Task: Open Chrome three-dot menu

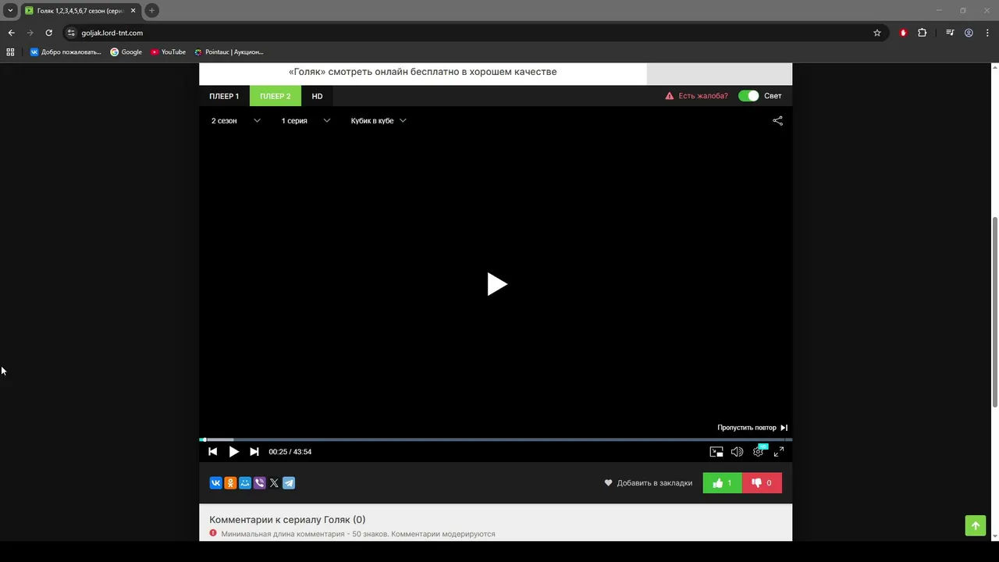Action: (x=987, y=33)
